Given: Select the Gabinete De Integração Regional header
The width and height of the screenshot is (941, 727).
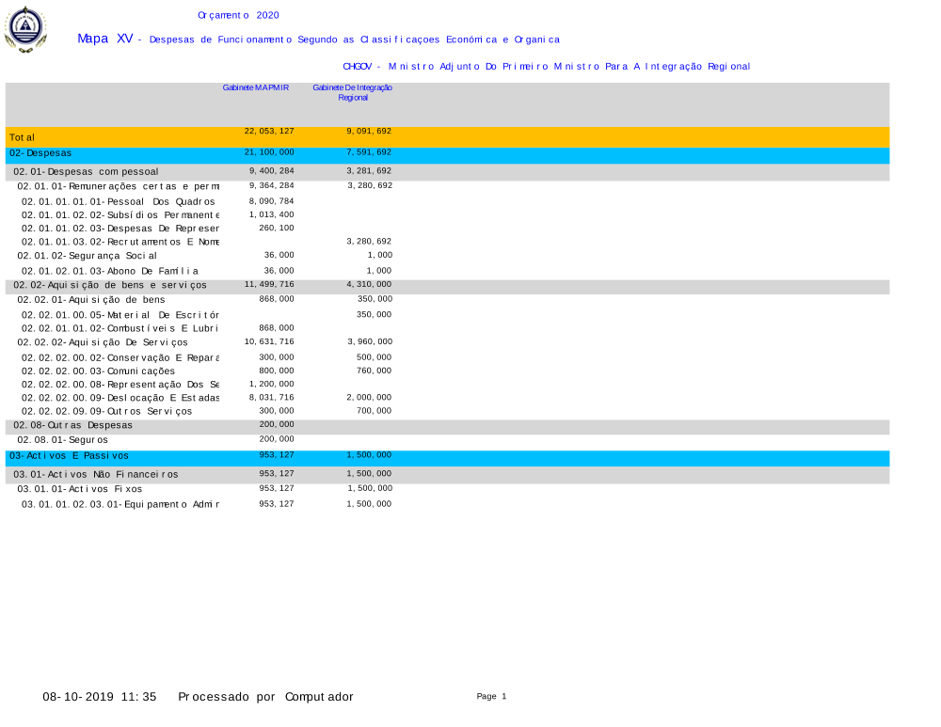Looking at the screenshot, I should pyautogui.click(x=353, y=92).
